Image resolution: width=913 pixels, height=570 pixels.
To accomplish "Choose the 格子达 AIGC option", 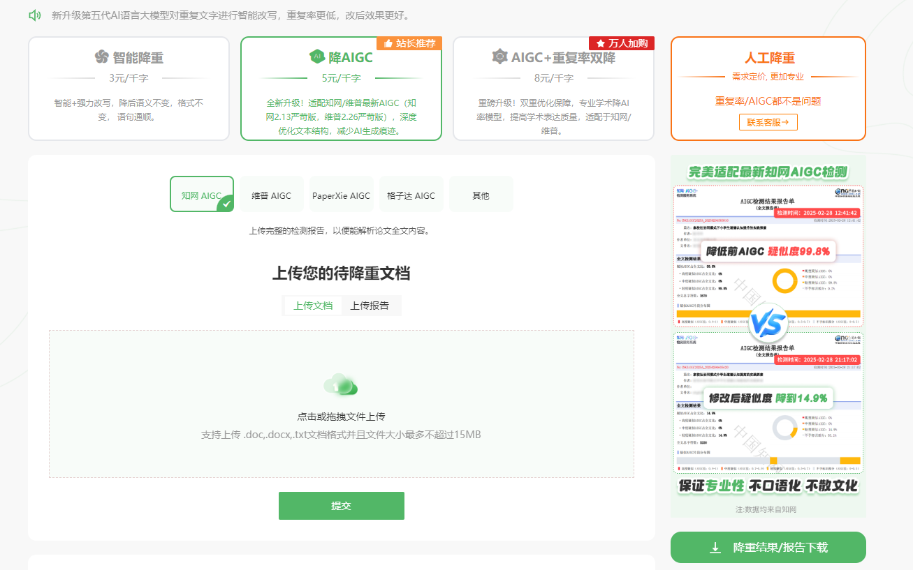I will point(411,194).
